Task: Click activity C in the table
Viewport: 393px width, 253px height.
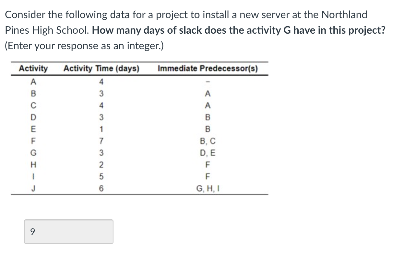Action: [x=33, y=105]
